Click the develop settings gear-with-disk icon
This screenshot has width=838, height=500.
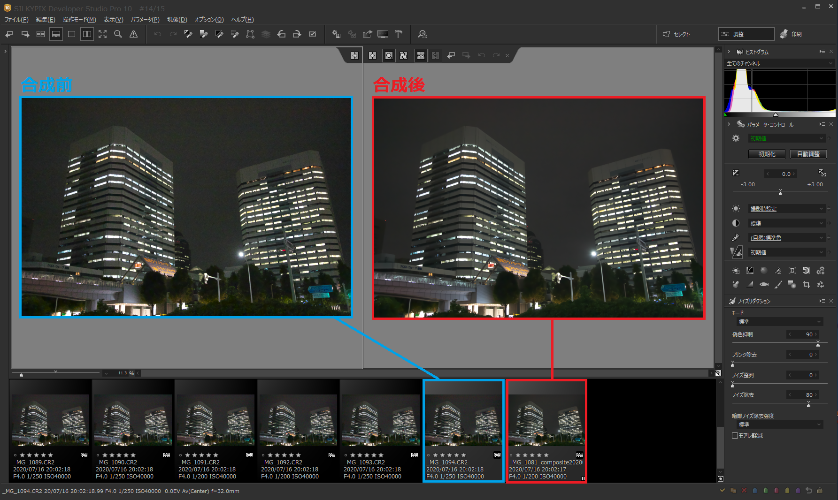[336, 34]
